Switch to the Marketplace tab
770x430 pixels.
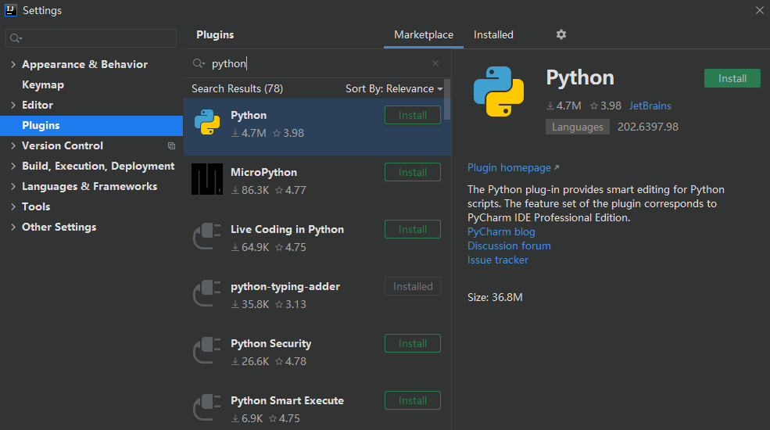pos(423,35)
